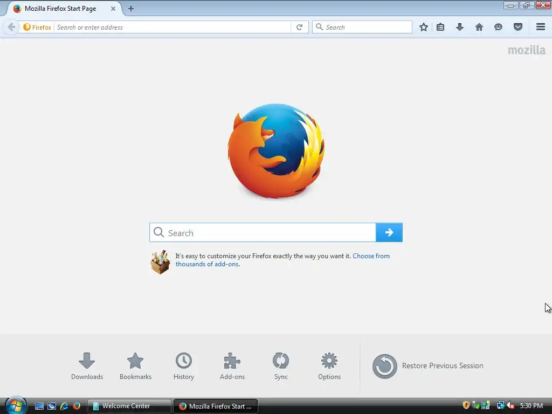Submit search with the blue arrow button
Image resolution: width=552 pixels, height=414 pixels.
[389, 232]
